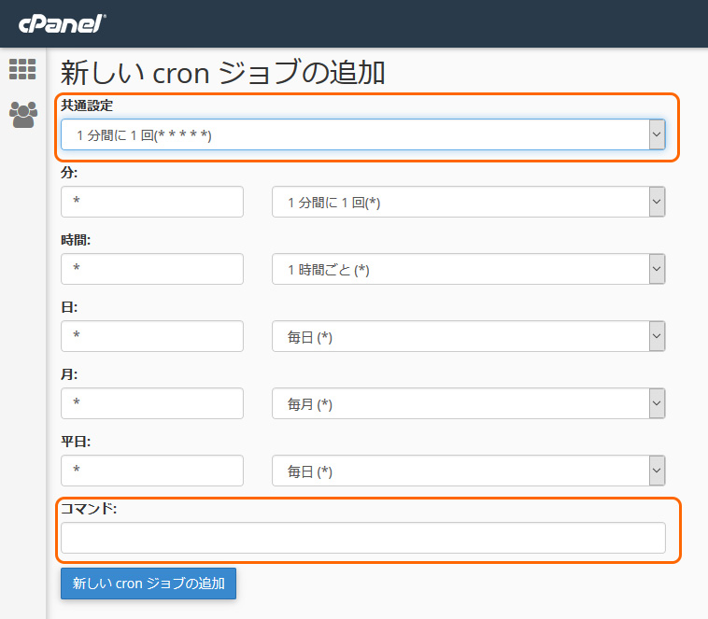The image size is (708, 619).
Task: Click the 月: label
Action: [69, 374]
